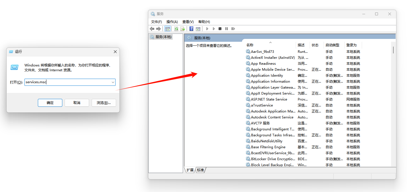Click the 确定 button in Run dialog

point(50,103)
